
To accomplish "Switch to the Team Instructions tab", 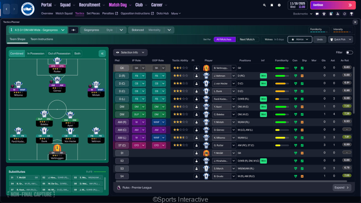I will pos(42,39).
